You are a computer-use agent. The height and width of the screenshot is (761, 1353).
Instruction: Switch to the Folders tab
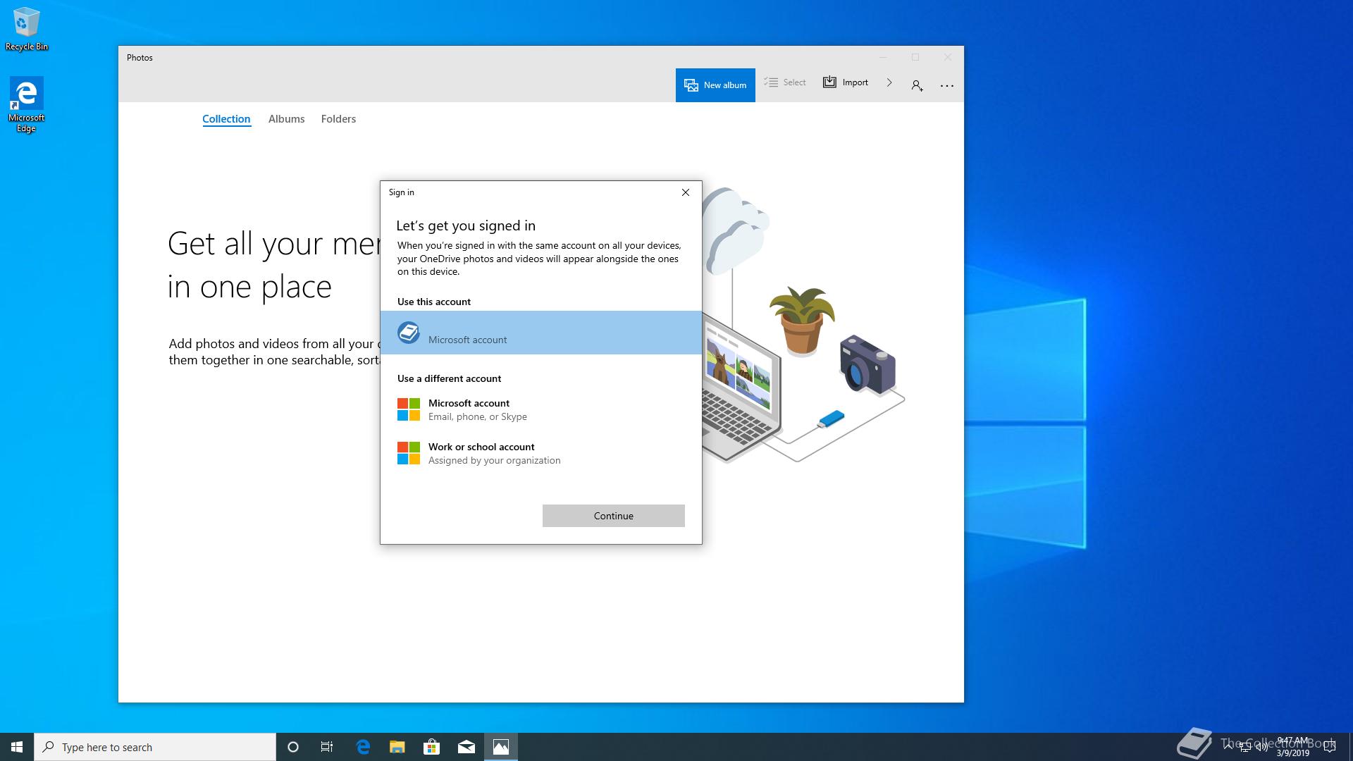tap(338, 119)
